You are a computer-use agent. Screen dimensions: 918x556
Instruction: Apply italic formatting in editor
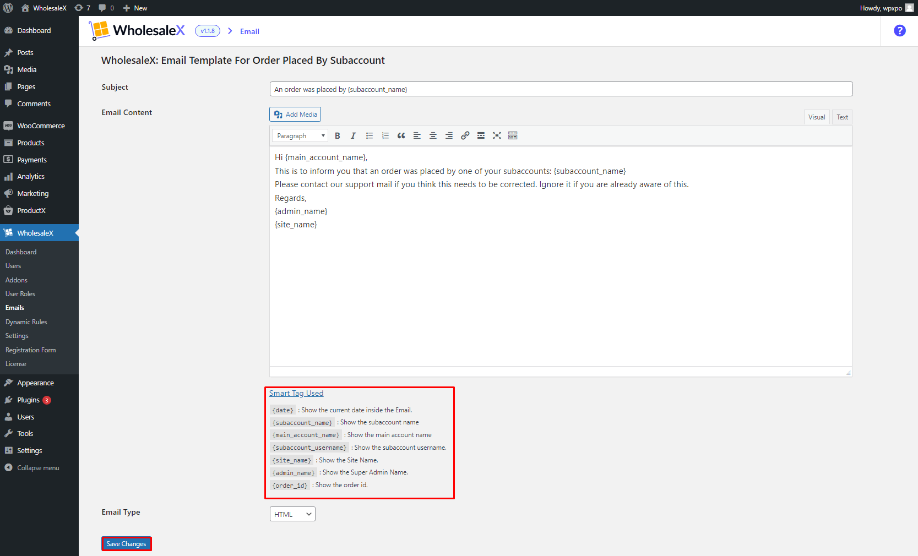point(353,135)
